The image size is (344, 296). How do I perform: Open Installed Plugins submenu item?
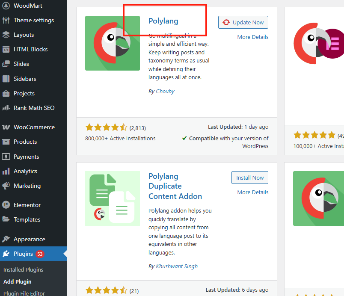(23, 269)
